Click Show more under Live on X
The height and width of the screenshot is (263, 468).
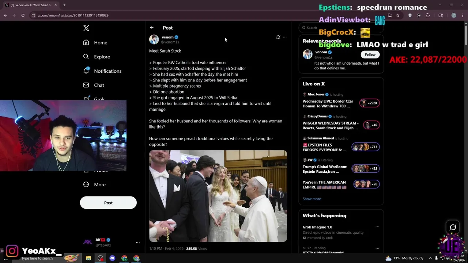click(312, 199)
